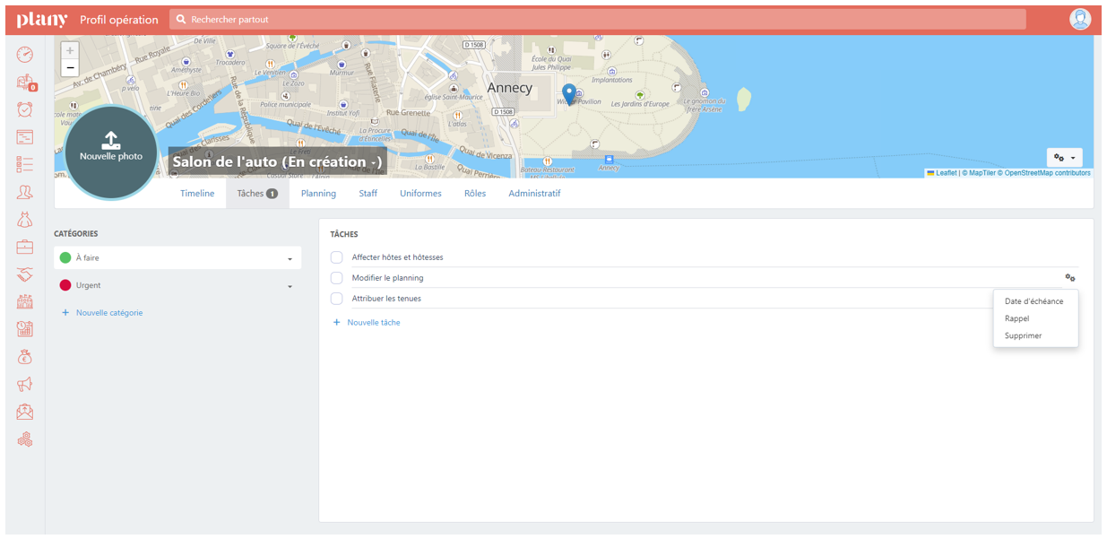Image resolution: width=1107 pixels, height=539 pixels.
Task: Expand the À faire category dropdown arrow
Action: click(290, 259)
